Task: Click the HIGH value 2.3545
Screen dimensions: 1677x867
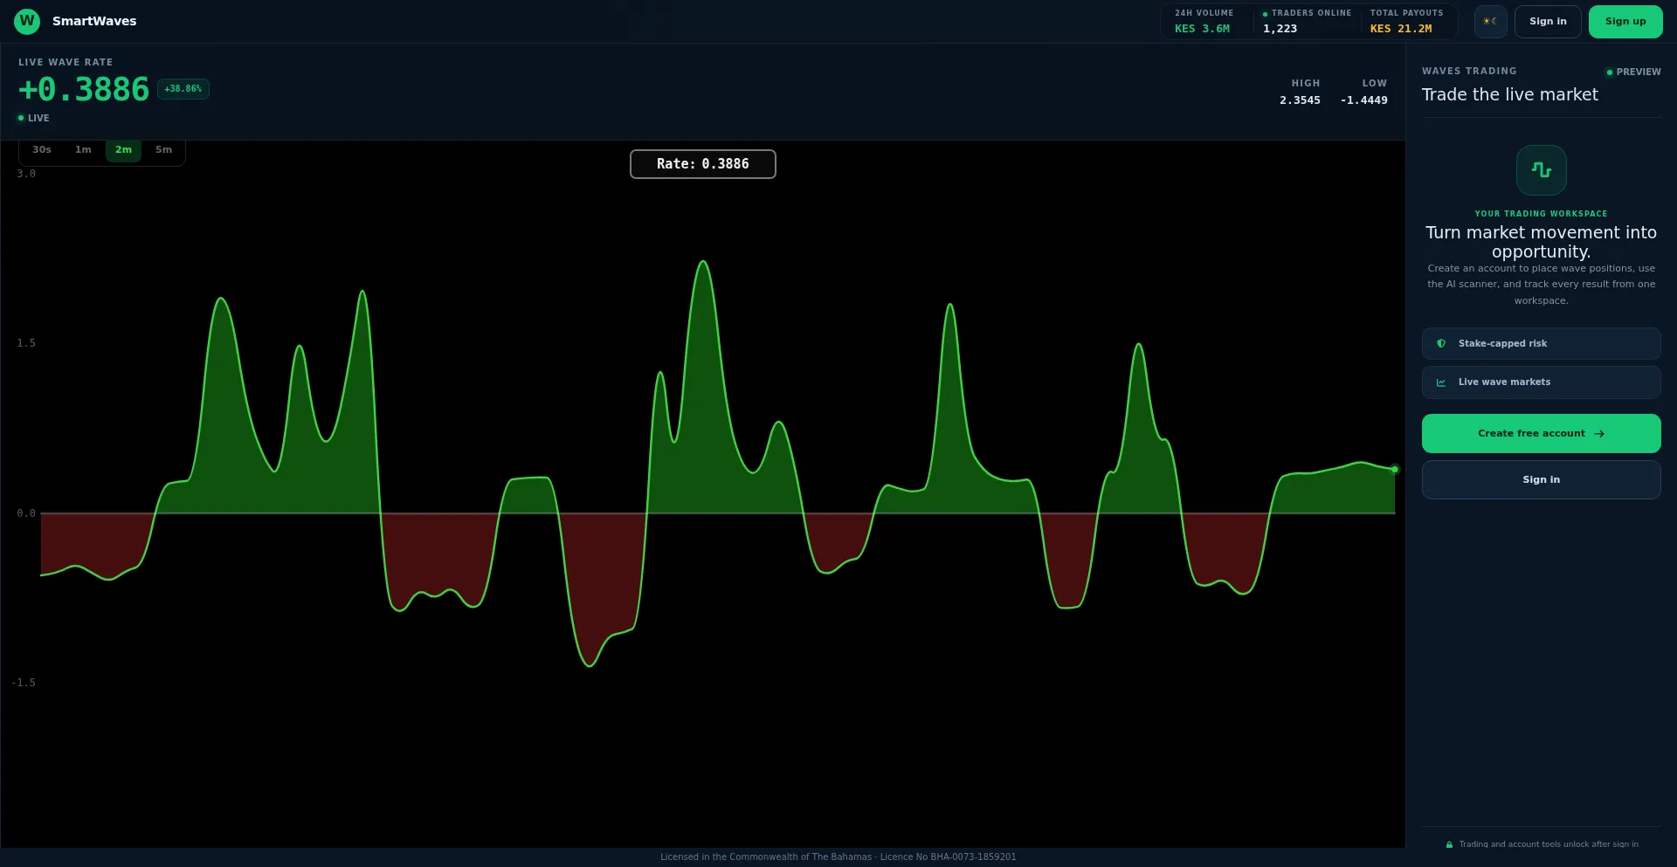Action: pos(1300,100)
